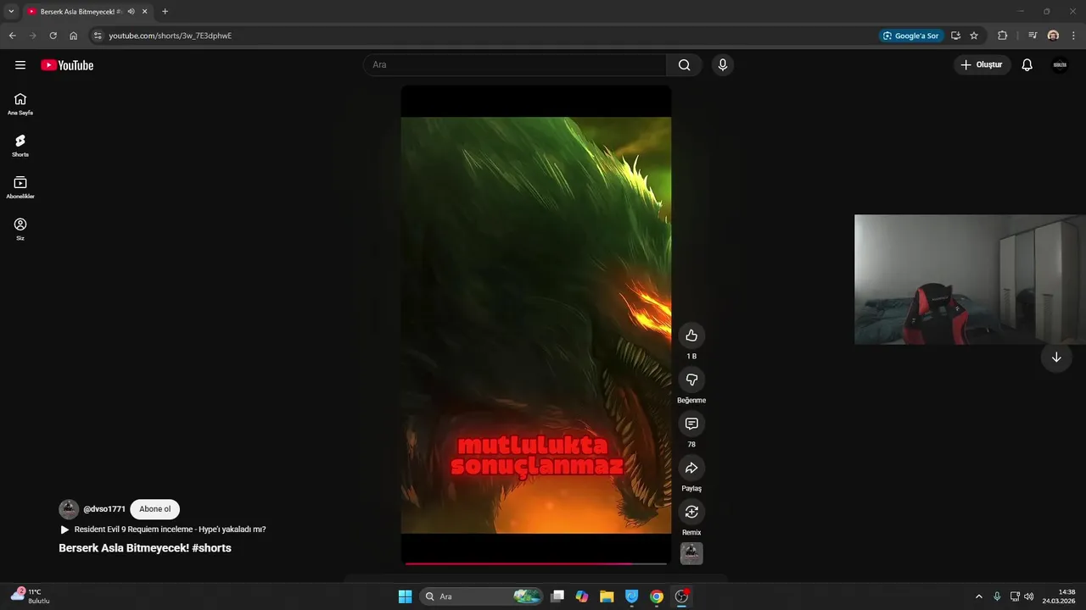Open the sound source thumbnail below Remix
The height and width of the screenshot is (610, 1086).
[691, 553]
